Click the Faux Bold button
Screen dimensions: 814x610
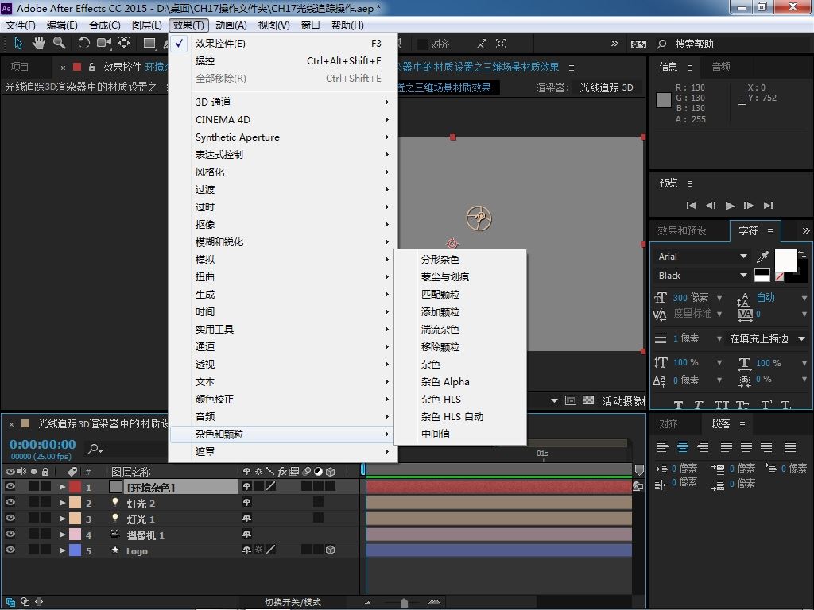(x=678, y=405)
